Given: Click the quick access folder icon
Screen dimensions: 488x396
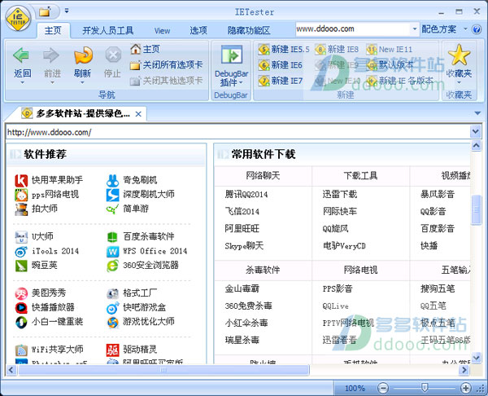Looking at the screenshot, I should point(45,12).
